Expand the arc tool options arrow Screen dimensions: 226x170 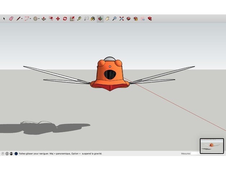click(x=31, y=18)
